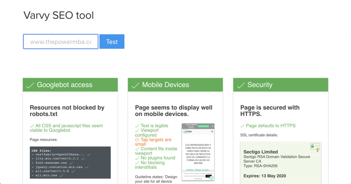Click the 'Page resources:' label
The height and width of the screenshot is (184, 351).
[x=44, y=140]
